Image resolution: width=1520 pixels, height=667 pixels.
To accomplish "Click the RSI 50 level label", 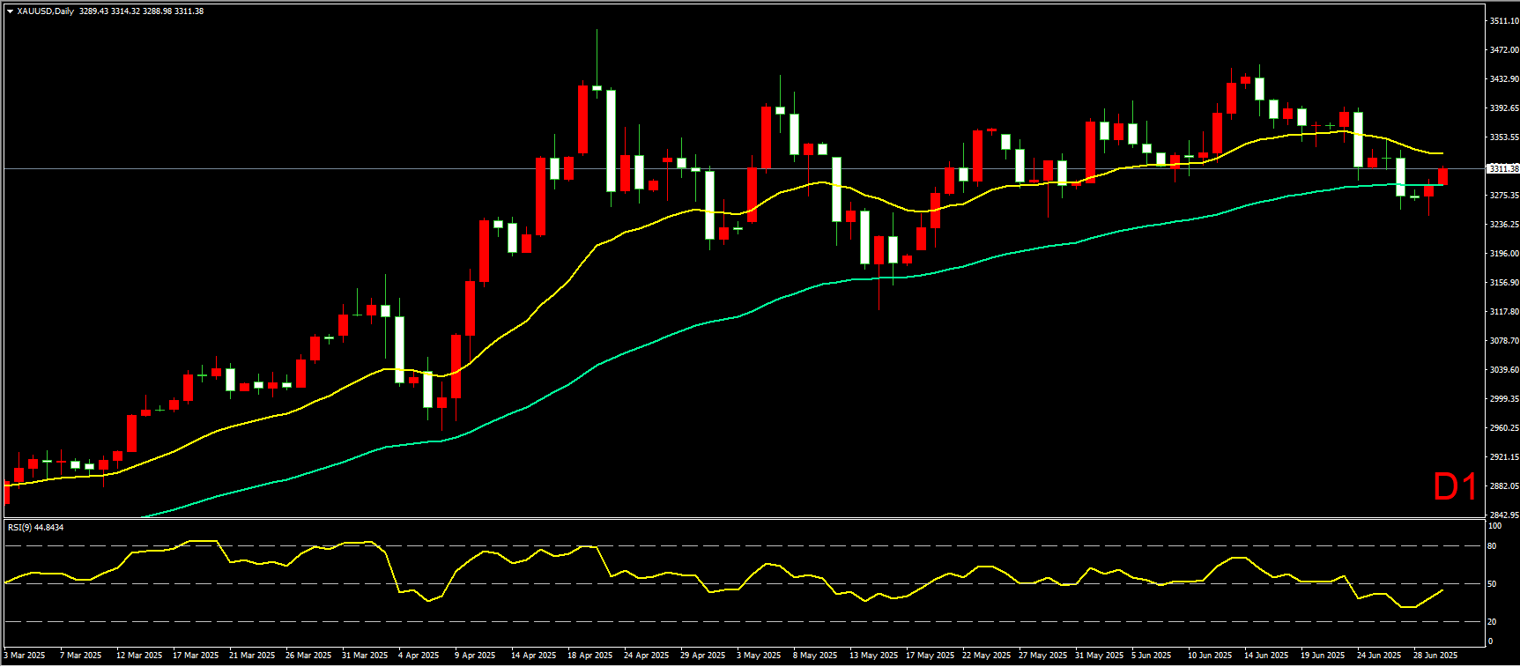I will tap(1492, 583).
